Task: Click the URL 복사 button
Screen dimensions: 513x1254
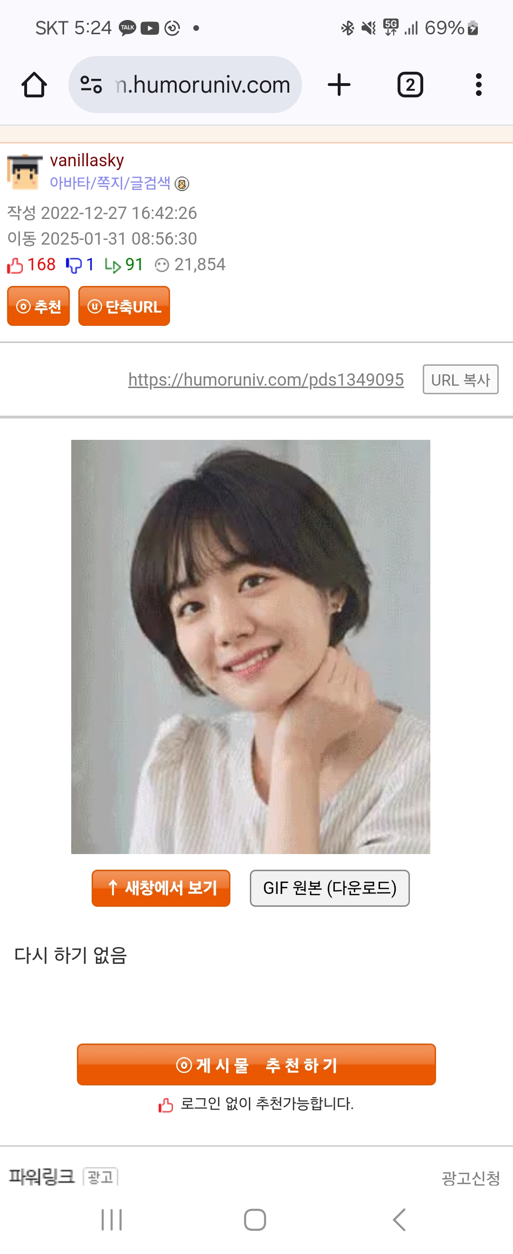Action: (460, 380)
